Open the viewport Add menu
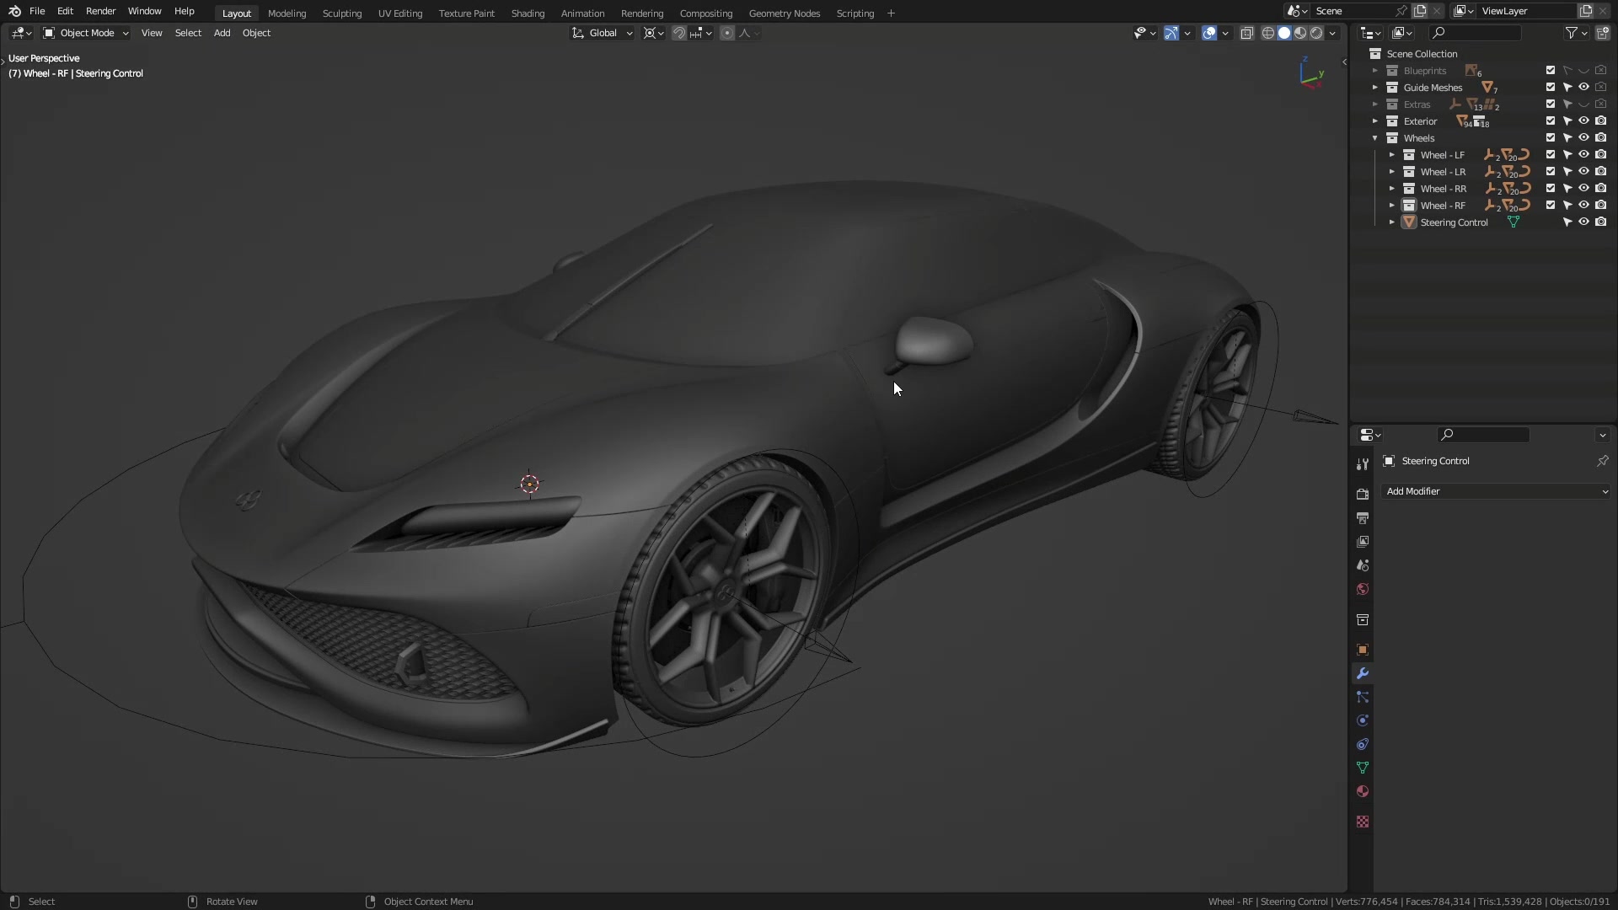Image resolution: width=1618 pixels, height=910 pixels. [x=222, y=33]
